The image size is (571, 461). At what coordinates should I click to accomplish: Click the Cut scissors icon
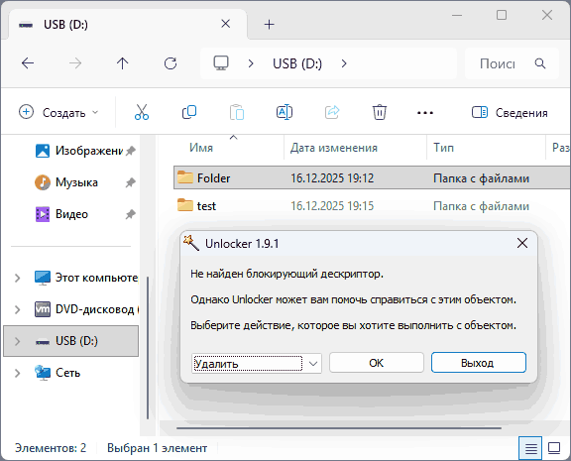pos(142,112)
